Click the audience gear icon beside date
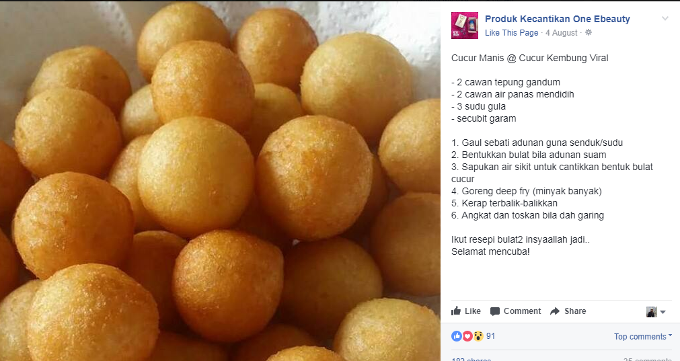The height and width of the screenshot is (361, 680). 589,32
